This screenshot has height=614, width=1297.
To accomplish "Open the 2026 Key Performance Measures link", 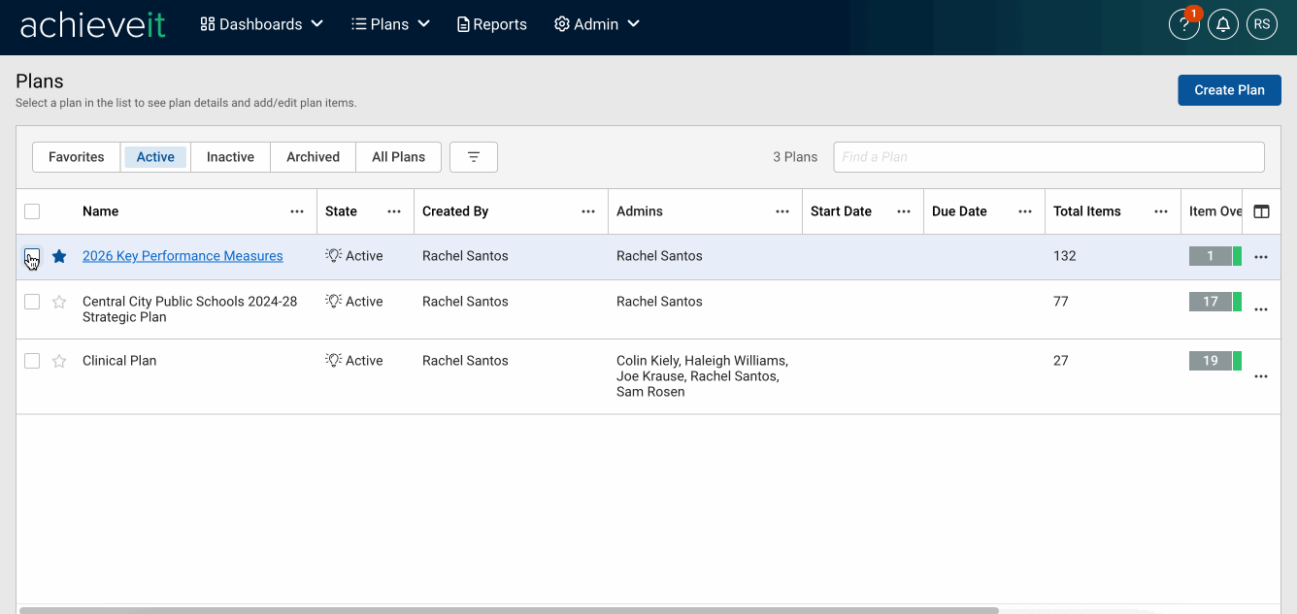I will pos(183,256).
